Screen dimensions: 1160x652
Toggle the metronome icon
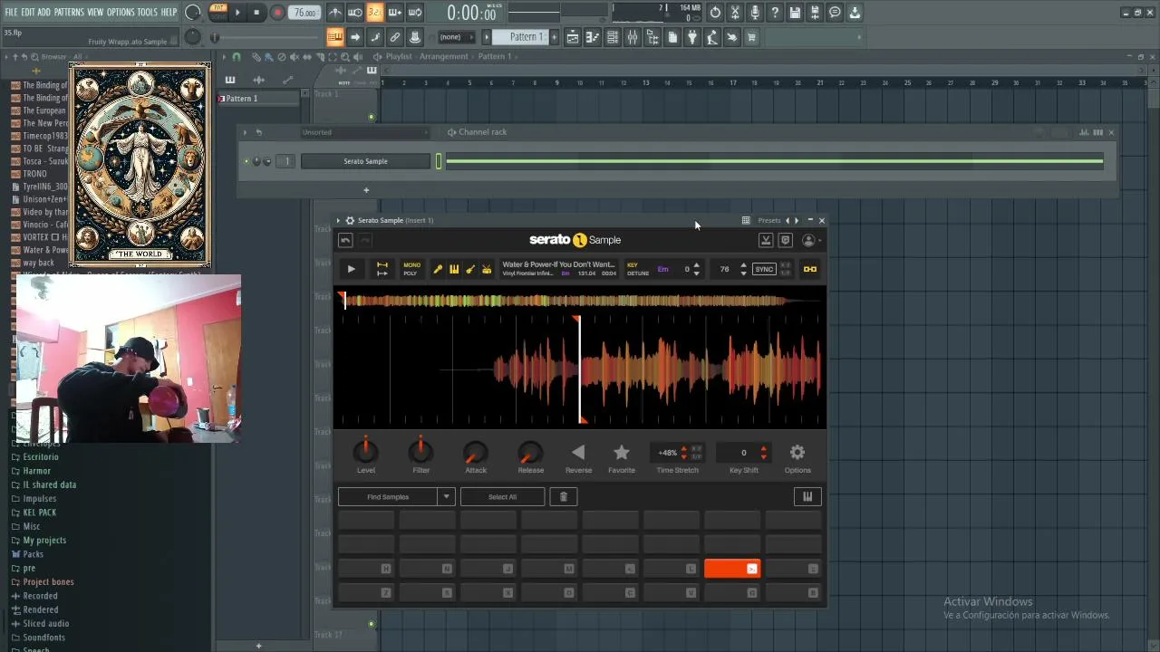click(x=335, y=13)
